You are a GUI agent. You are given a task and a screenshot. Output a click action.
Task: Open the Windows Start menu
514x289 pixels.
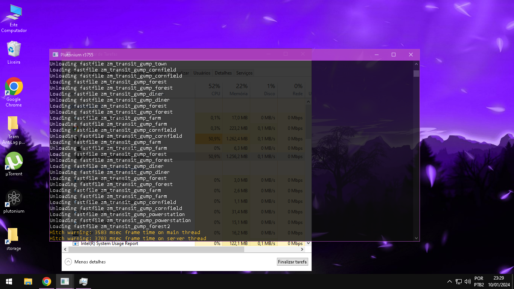click(9, 281)
